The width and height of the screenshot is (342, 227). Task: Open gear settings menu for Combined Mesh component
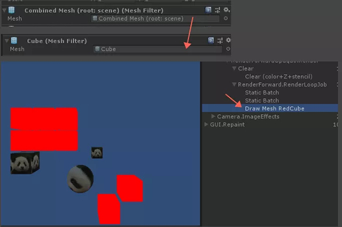point(226,10)
